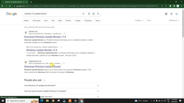Go forward with browser forward arrow
Screen dimensions: 184x103
coord(6,6)
